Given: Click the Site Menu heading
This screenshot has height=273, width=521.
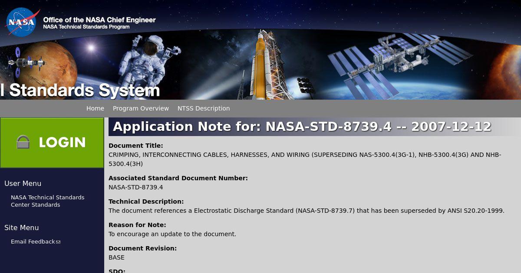Looking at the screenshot, I should click(22, 227).
